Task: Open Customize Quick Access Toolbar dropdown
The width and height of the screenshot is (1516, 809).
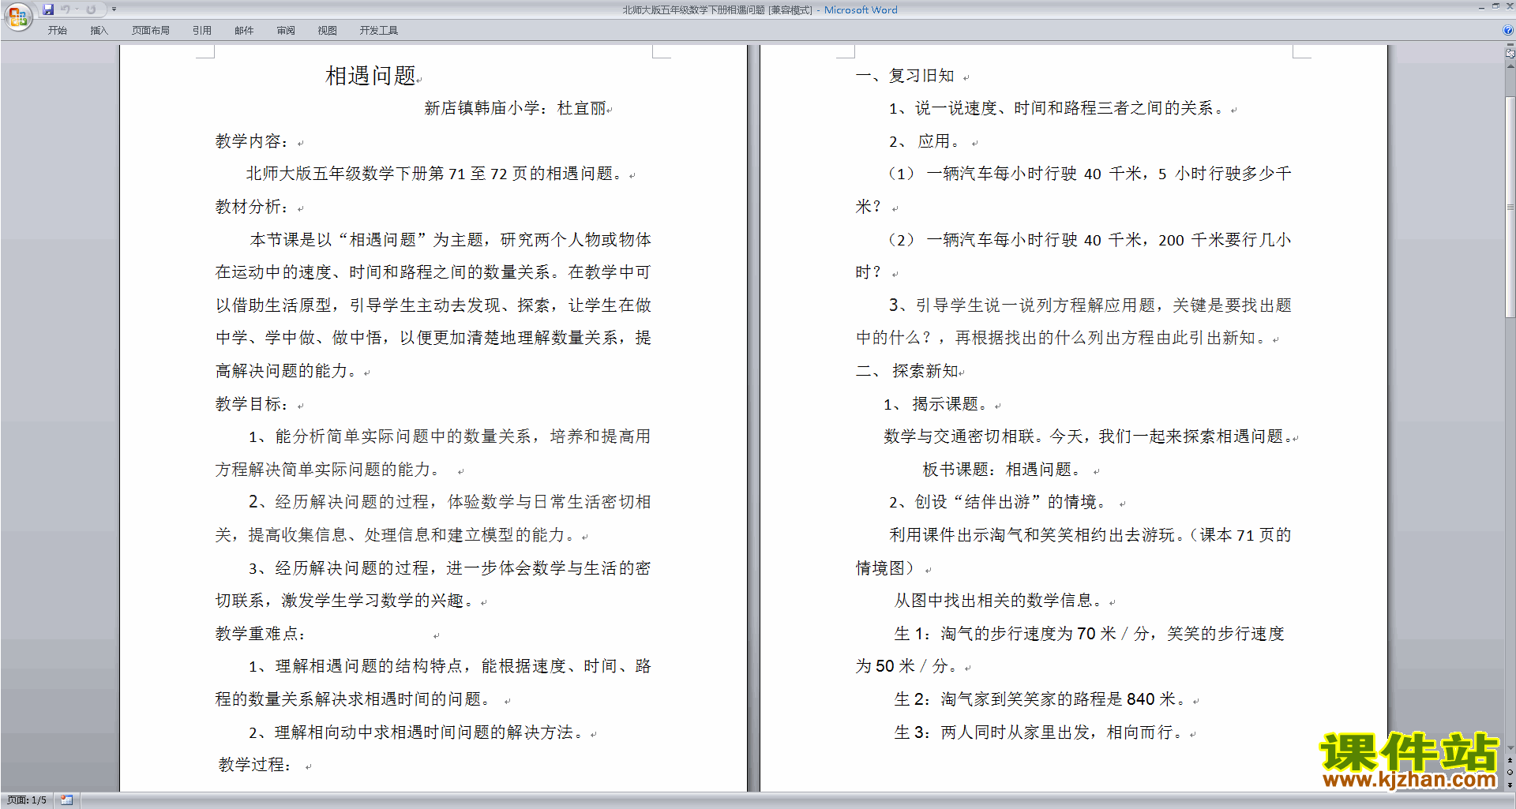Action: [x=114, y=9]
